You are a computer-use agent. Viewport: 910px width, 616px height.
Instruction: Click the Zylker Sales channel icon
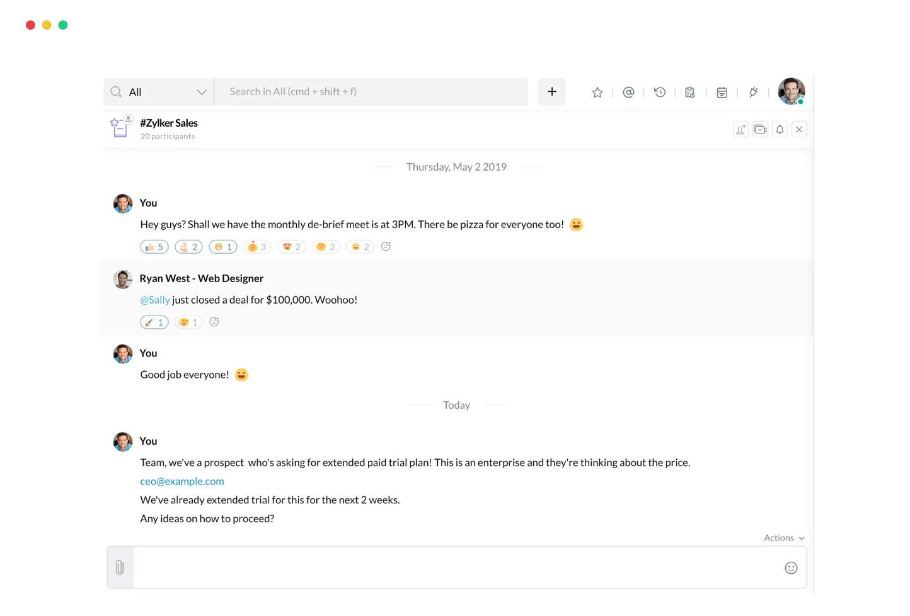tap(121, 127)
